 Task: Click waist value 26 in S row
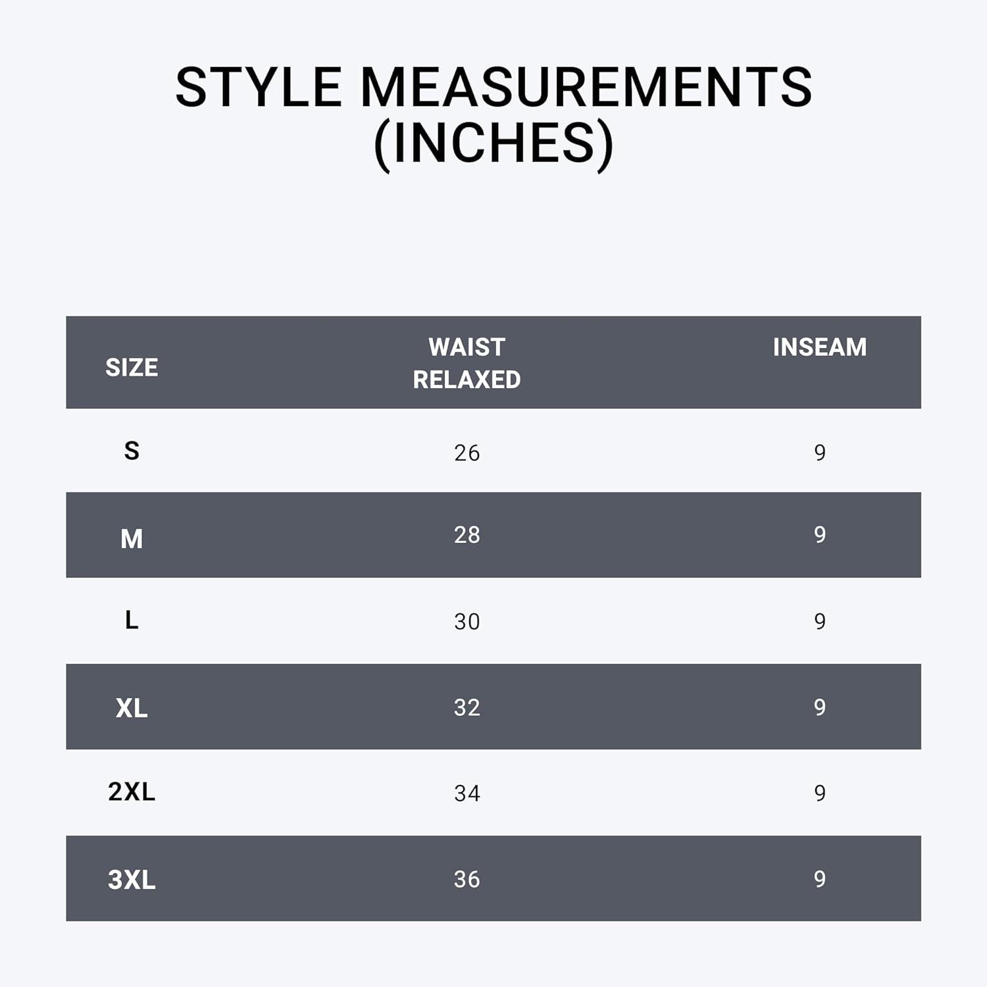pyautogui.click(x=467, y=453)
